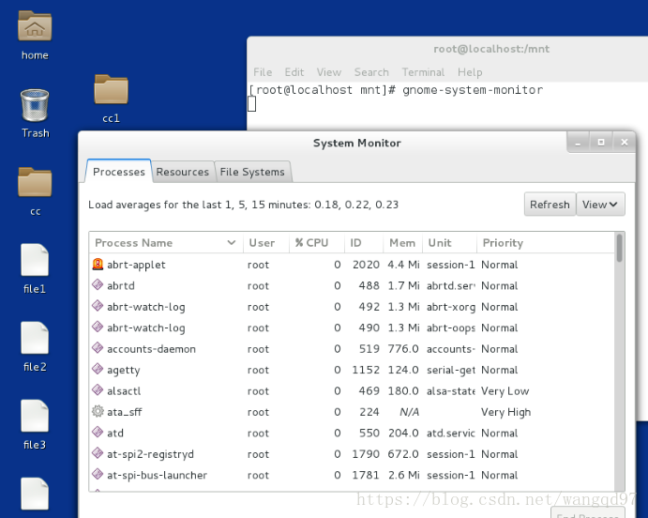Click the System Monitor title bar
The width and height of the screenshot is (648, 518).
point(357,143)
